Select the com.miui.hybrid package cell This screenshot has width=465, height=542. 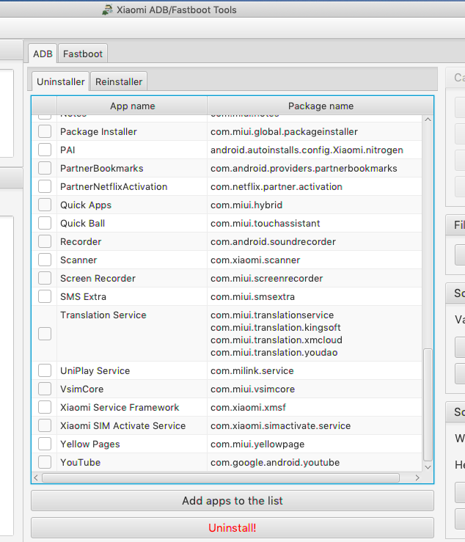pyautogui.click(x=314, y=205)
